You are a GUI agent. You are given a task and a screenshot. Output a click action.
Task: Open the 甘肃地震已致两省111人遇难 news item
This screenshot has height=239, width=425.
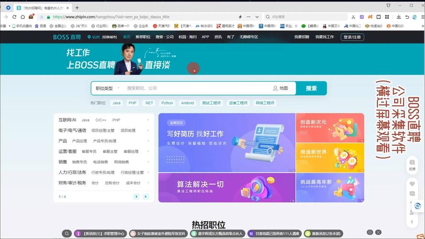pos(274,233)
